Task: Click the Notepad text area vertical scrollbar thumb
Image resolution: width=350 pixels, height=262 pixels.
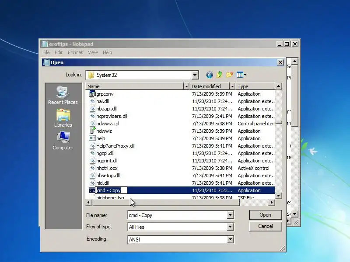Action: pyautogui.click(x=295, y=95)
